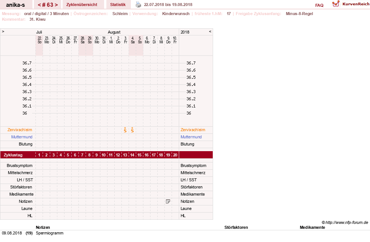This screenshot has height=242, width=370.
Task: Open the Statistik tab
Action: (x=118, y=5)
